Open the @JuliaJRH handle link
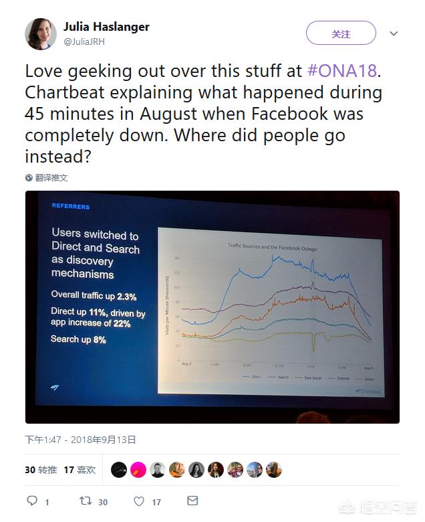Image resolution: width=425 pixels, height=522 pixels. (84, 41)
